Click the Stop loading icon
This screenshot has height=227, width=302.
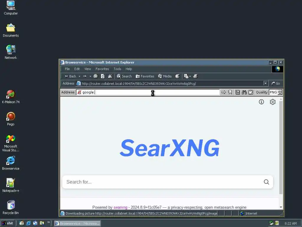(x=96, y=76)
